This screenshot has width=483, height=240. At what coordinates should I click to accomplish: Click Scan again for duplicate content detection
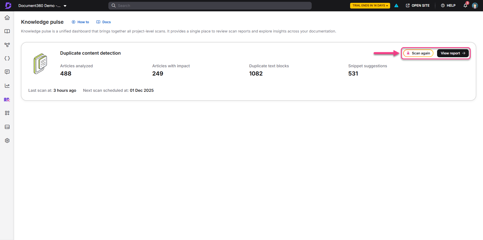coord(418,53)
